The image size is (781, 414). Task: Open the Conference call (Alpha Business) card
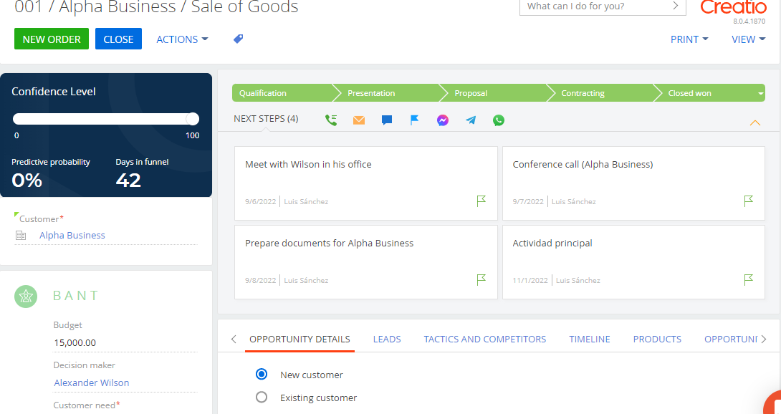coord(633,183)
